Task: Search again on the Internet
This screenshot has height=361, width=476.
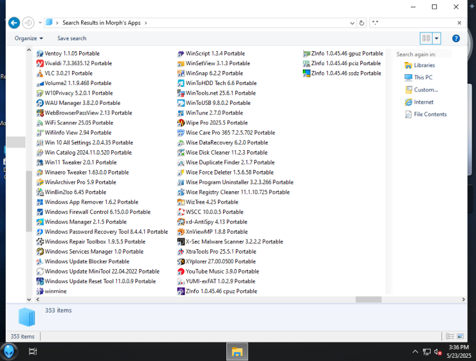Action: click(419, 102)
